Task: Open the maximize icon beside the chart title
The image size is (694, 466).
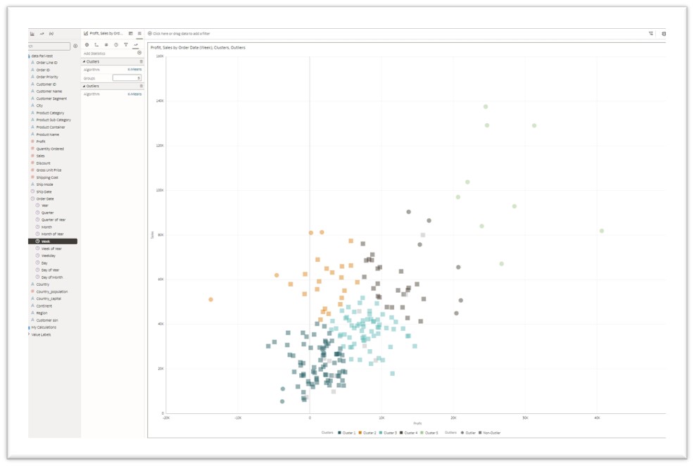Action: coord(130,33)
